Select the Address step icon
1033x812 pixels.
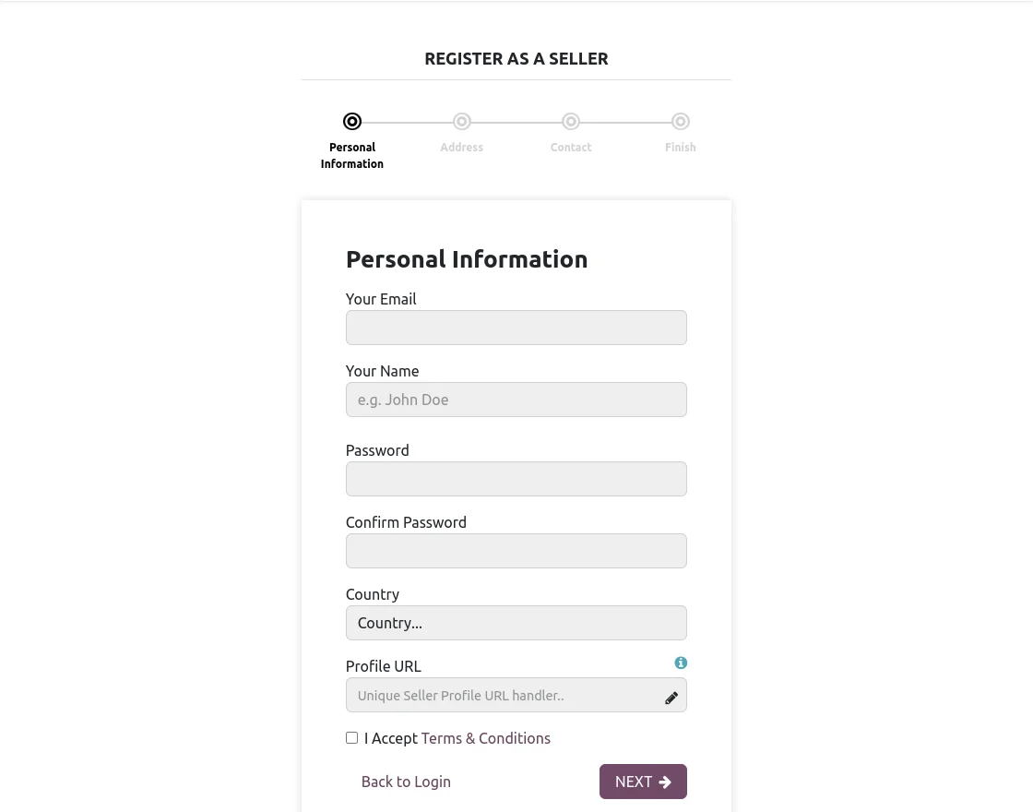461,121
